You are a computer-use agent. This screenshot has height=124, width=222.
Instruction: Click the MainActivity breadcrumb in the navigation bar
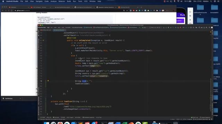click(x=88, y=28)
